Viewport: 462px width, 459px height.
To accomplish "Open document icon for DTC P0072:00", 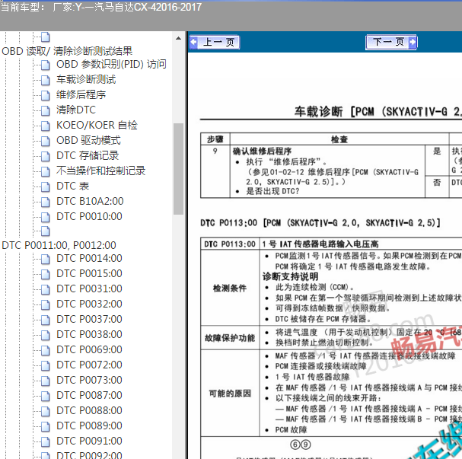I will pyautogui.click(x=46, y=365).
